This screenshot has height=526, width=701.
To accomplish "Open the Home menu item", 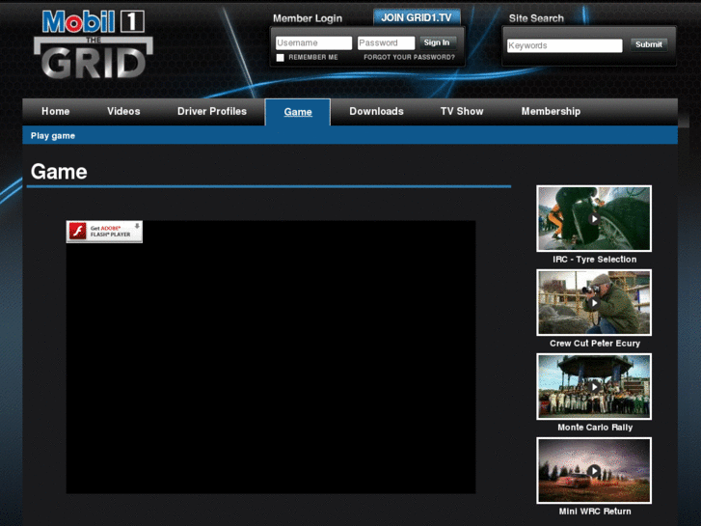I will click(55, 111).
